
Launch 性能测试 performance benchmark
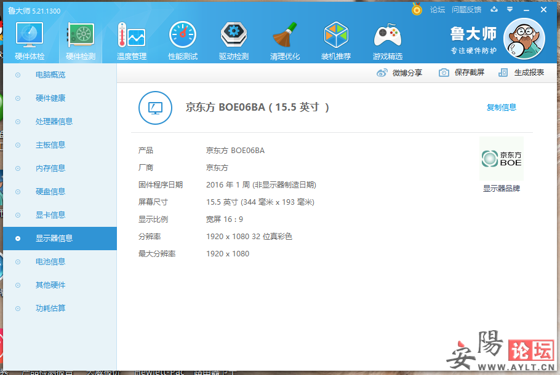click(x=183, y=41)
